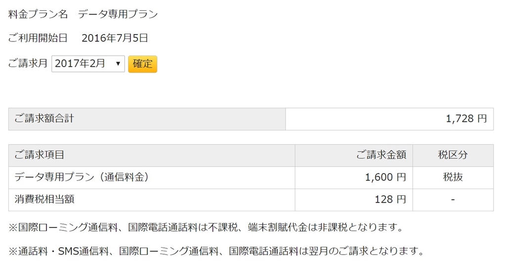Click the note about 国際ローミング通信料 non-taxable

click(x=206, y=228)
